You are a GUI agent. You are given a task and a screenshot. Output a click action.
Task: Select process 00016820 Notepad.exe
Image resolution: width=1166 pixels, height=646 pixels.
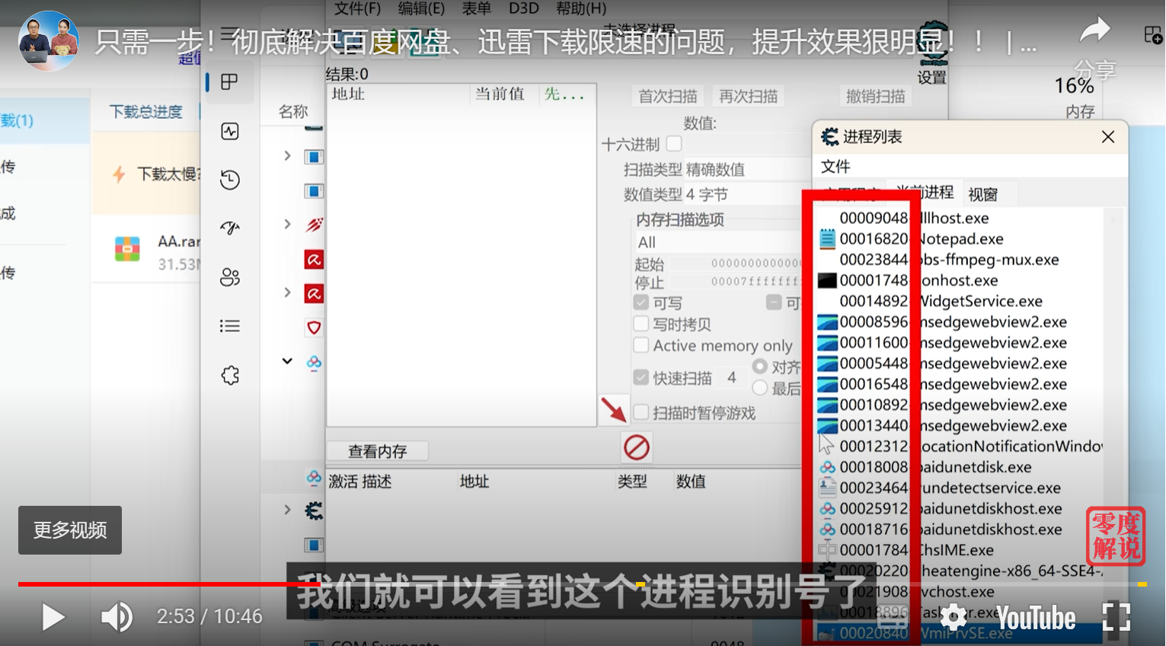tap(960, 239)
